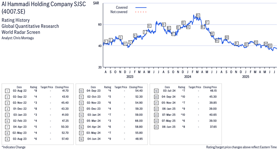Click closing price 66.00
The width and height of the screenshot is (280, 149).
[x=139, y=121]
